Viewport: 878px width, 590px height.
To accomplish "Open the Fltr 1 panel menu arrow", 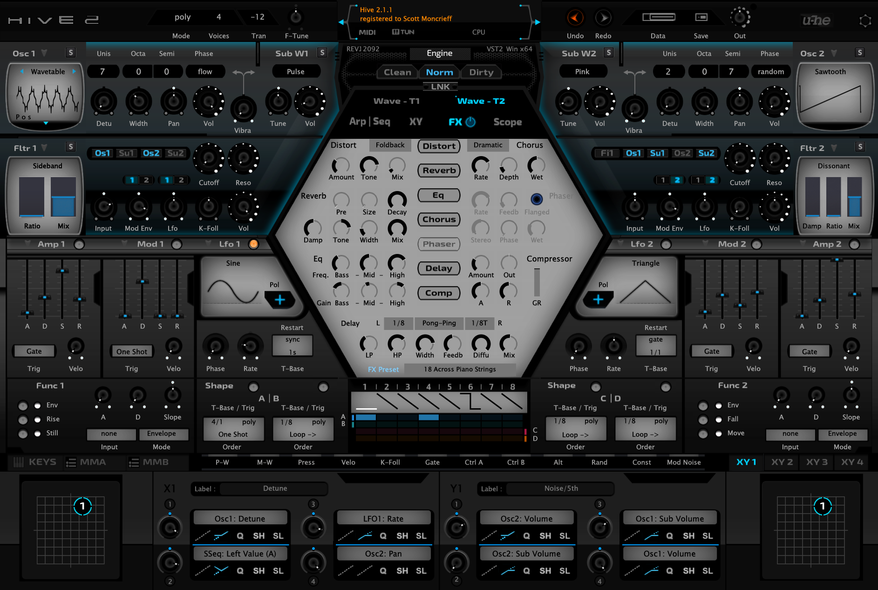I will pos(44,148).
